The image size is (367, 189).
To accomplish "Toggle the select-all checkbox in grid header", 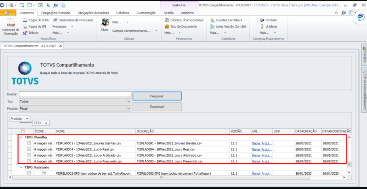I will point(23,131).
